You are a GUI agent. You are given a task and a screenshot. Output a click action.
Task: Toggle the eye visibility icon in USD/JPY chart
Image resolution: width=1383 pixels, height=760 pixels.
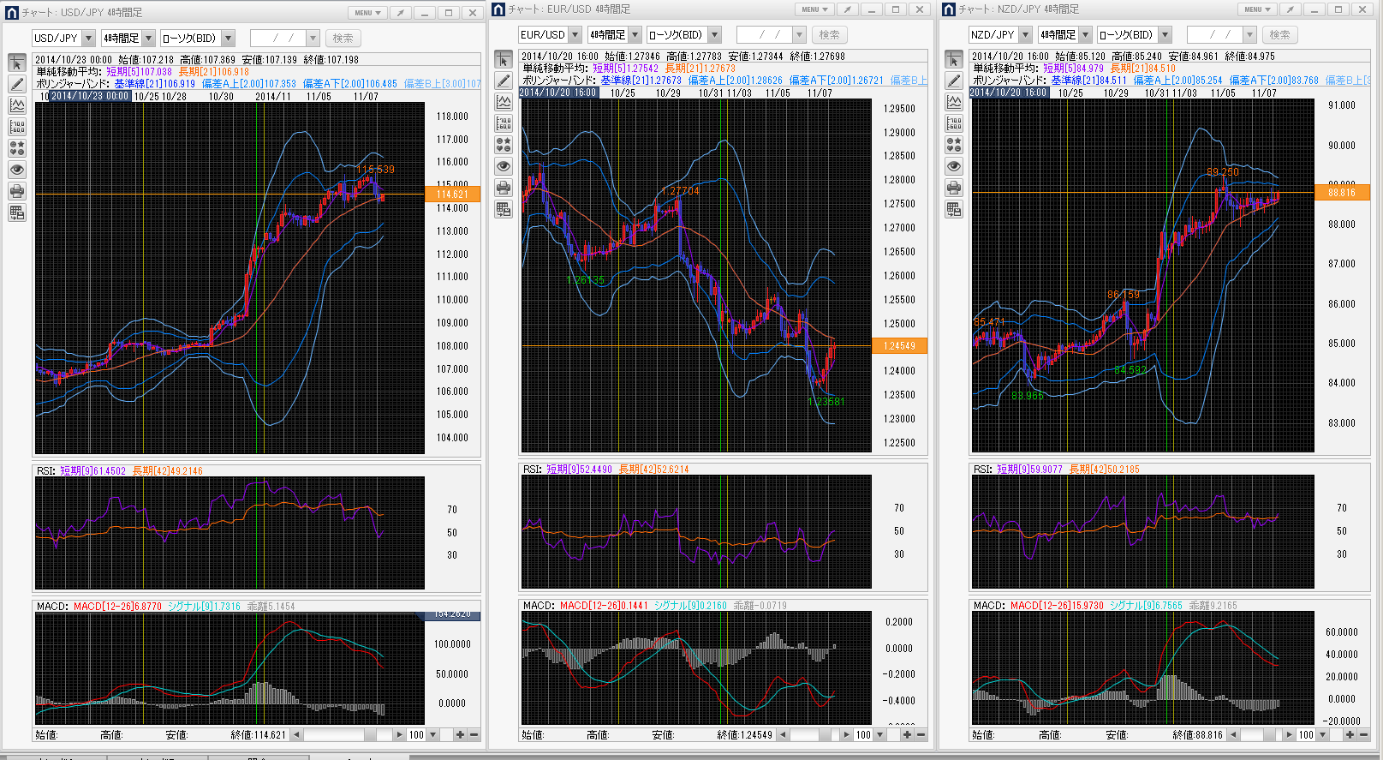pyautogui.click(x=17, y=170)
